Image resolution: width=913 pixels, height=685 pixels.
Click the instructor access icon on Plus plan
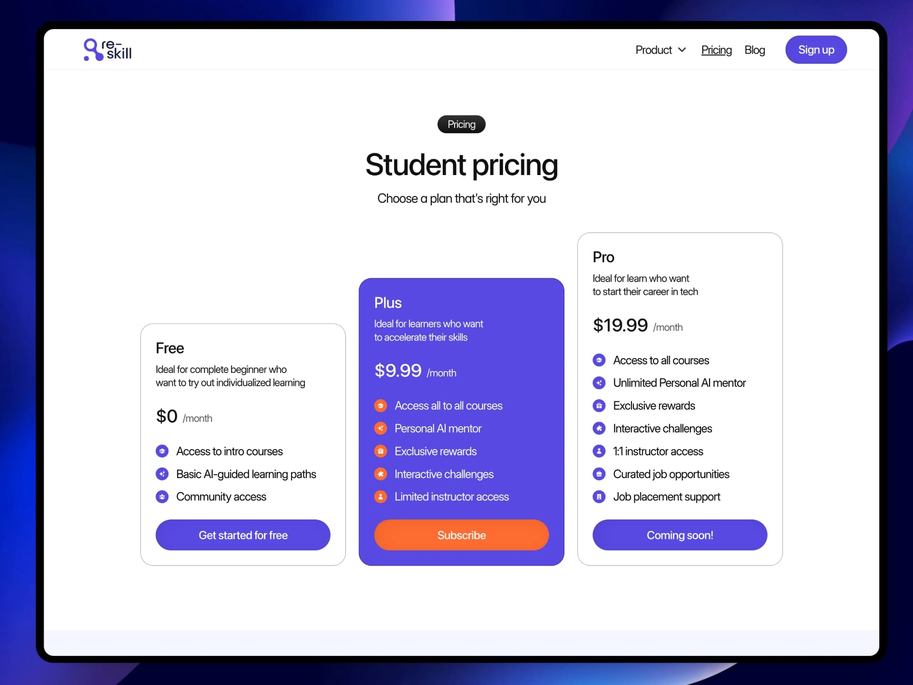pyautogui.click(x=380, y=497)
